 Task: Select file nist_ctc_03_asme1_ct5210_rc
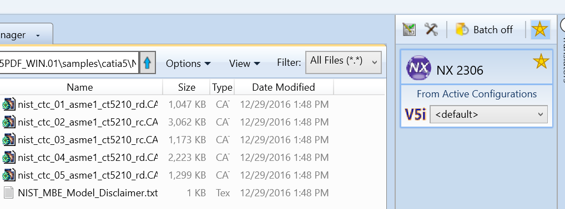coord(88,140)
